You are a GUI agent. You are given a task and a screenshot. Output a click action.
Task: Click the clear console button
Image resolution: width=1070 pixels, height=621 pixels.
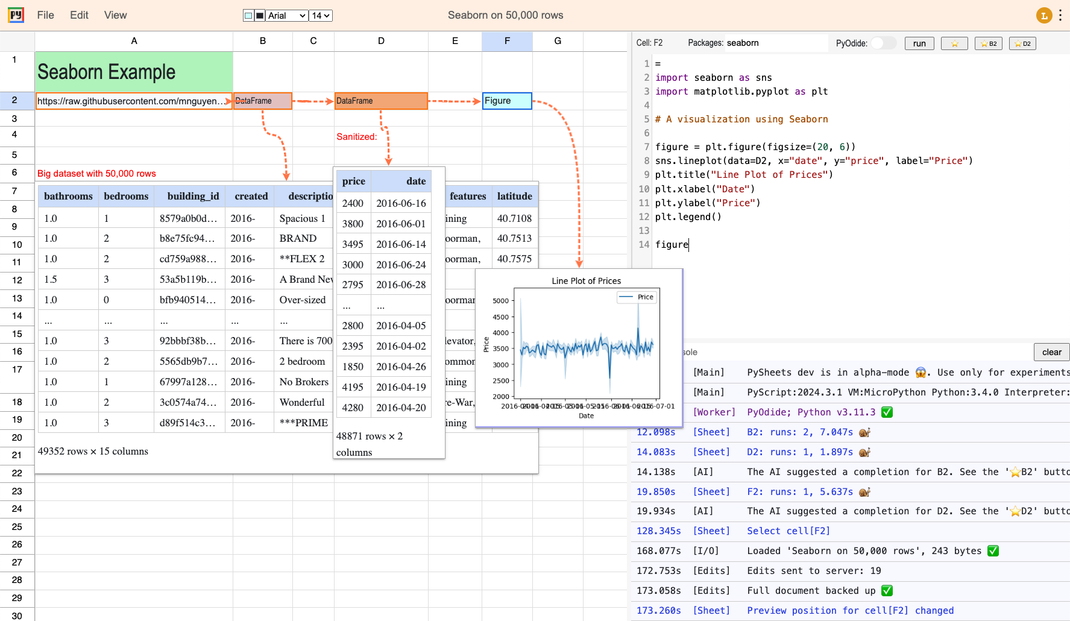coord(1051,351)
